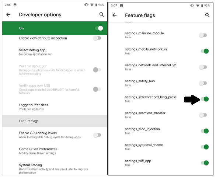This screenshot has width=216, height=178.
Task: Open Feature flags menu entry
Action: (x=55, y=121)
